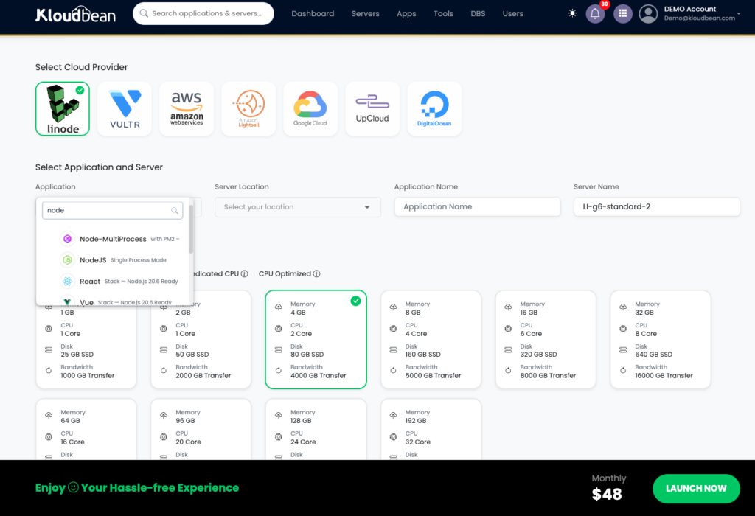Expand the DEMO Account menu arrow
Viewport: 755px width, 516px height.
tap(739, 14)
